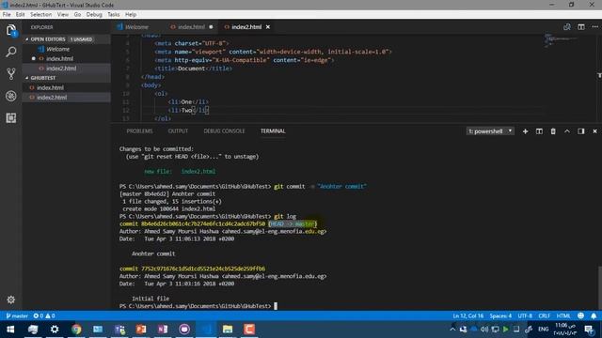This screenshot has width=602, height=338.
Task: Open the Explorer view in the activity bar
Action: click(11, 30)
